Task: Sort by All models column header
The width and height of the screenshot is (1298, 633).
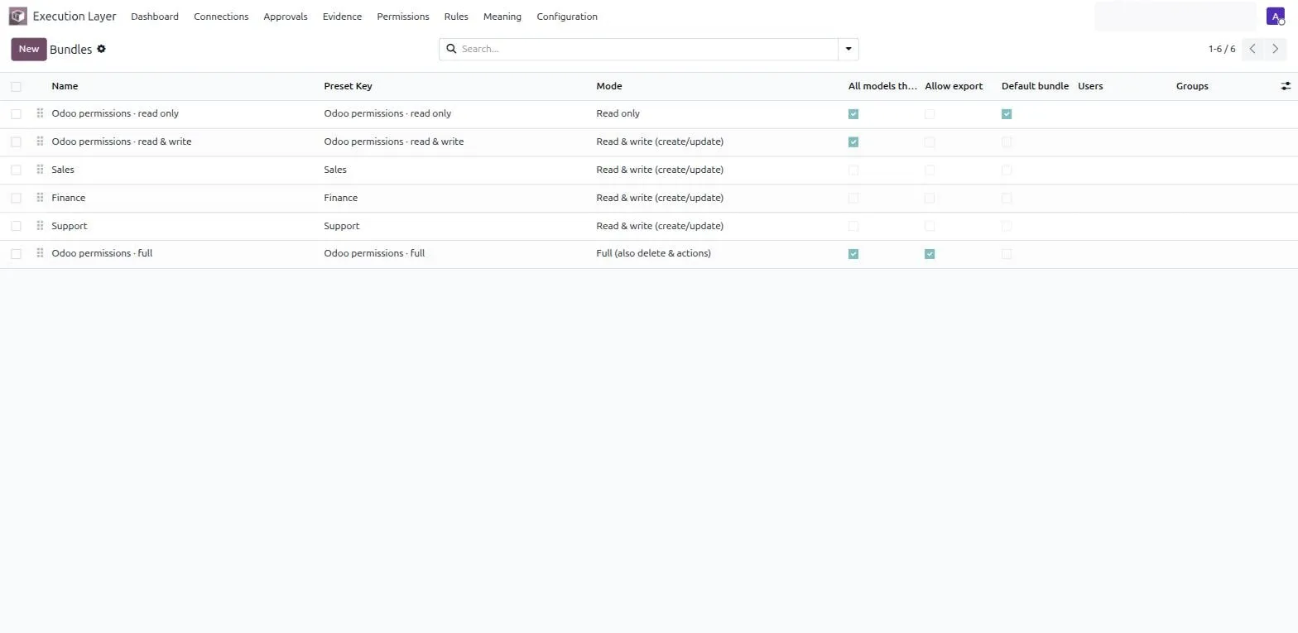Action: pos(882,86)
